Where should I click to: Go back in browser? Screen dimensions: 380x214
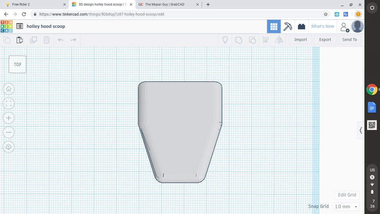[6, 14]
